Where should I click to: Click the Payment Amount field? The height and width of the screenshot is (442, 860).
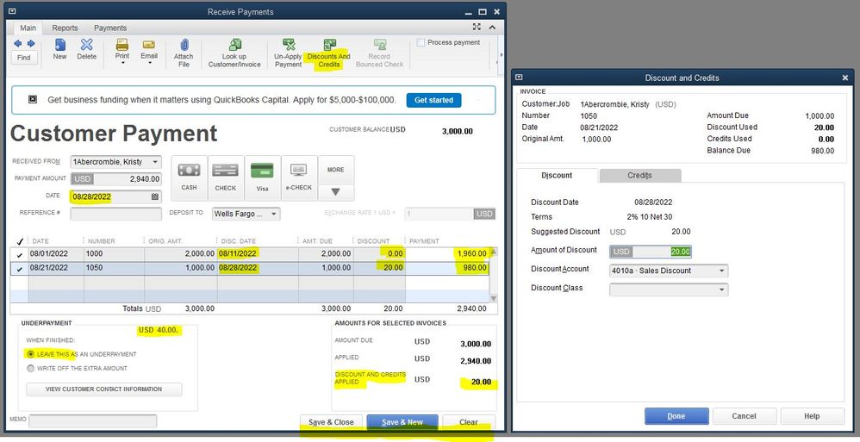tap(116, 178)
